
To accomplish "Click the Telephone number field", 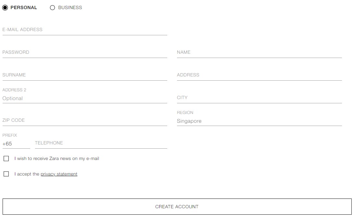I will [101, 143].
